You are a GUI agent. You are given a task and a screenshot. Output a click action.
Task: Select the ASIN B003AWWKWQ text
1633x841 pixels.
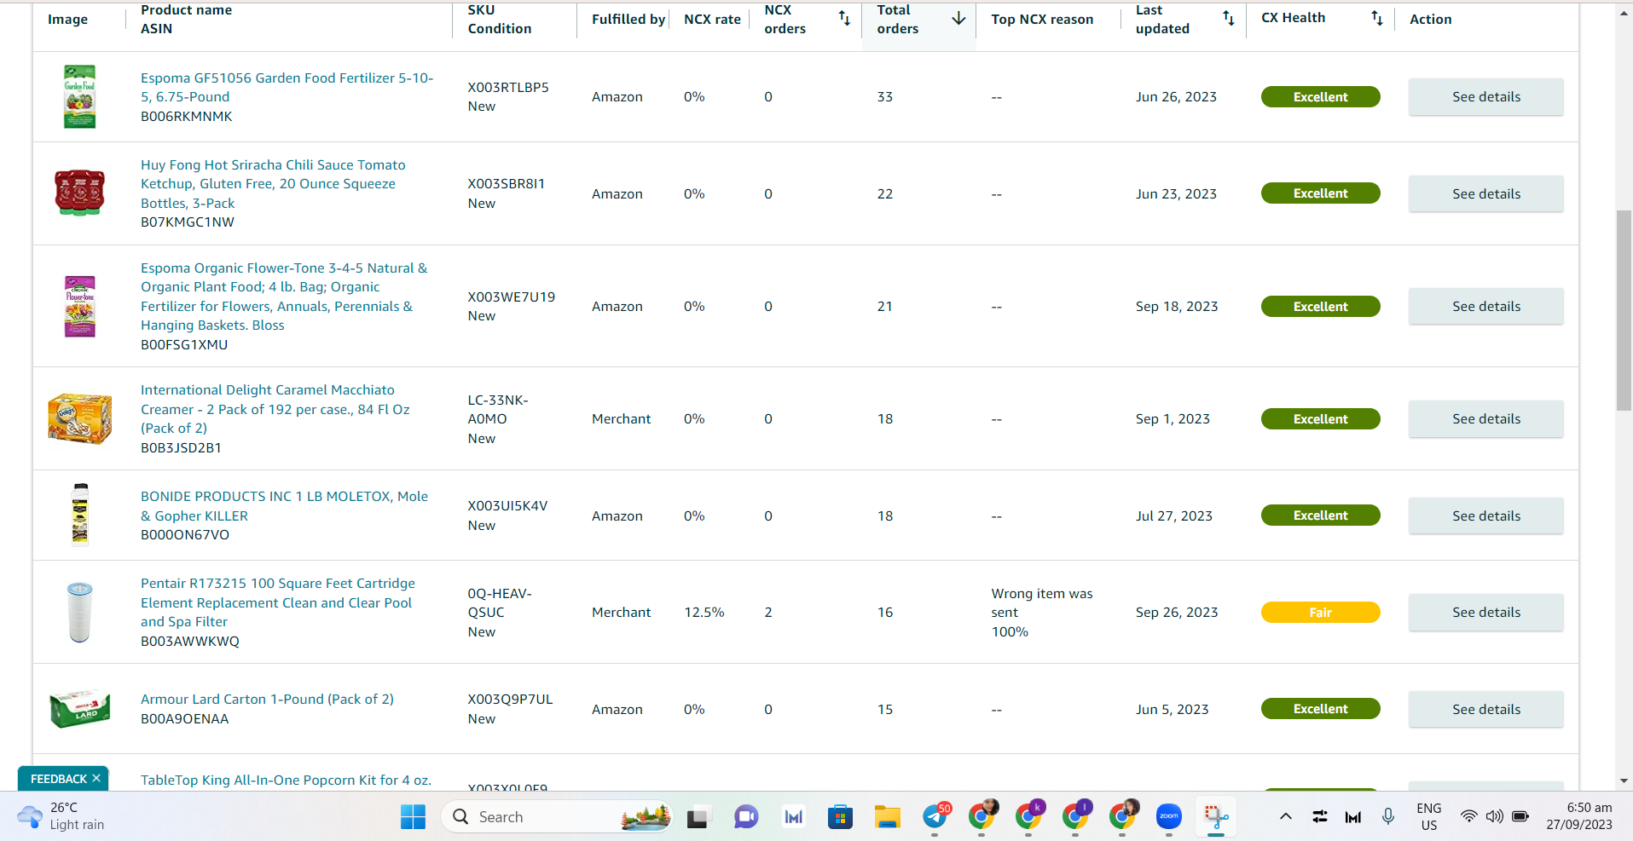pos(189,641)
